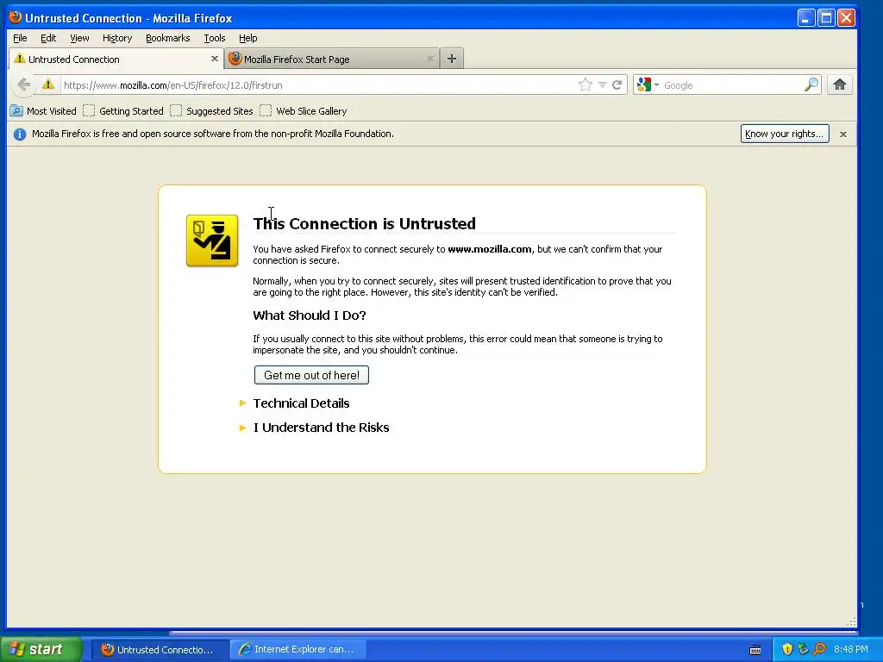Open the File menu
This screenshot has height=662, width=883.
20,38
